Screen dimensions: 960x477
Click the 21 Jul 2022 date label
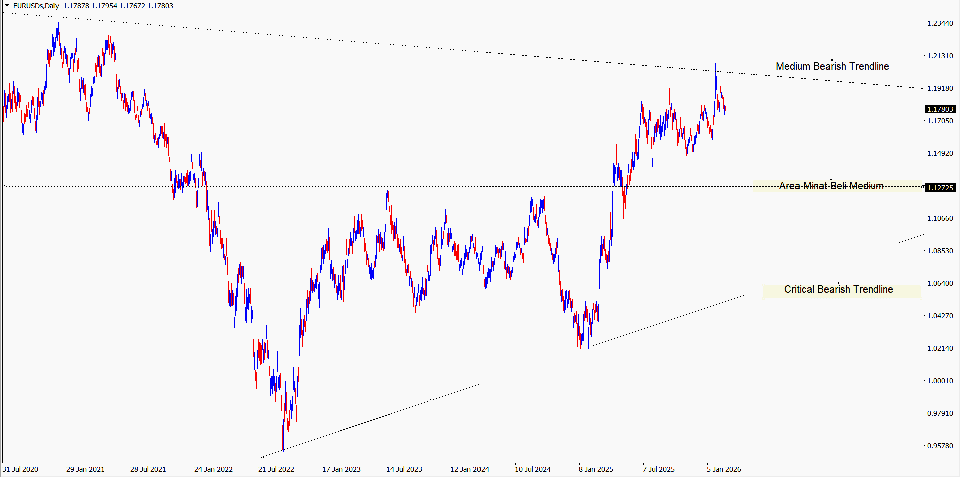point(276,469)
